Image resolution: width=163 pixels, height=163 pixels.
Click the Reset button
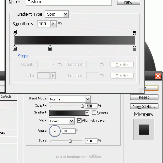pos(144,97)
